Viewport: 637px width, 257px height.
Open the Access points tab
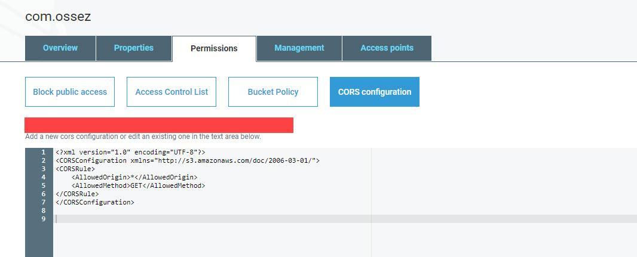(x=387, y=48)
